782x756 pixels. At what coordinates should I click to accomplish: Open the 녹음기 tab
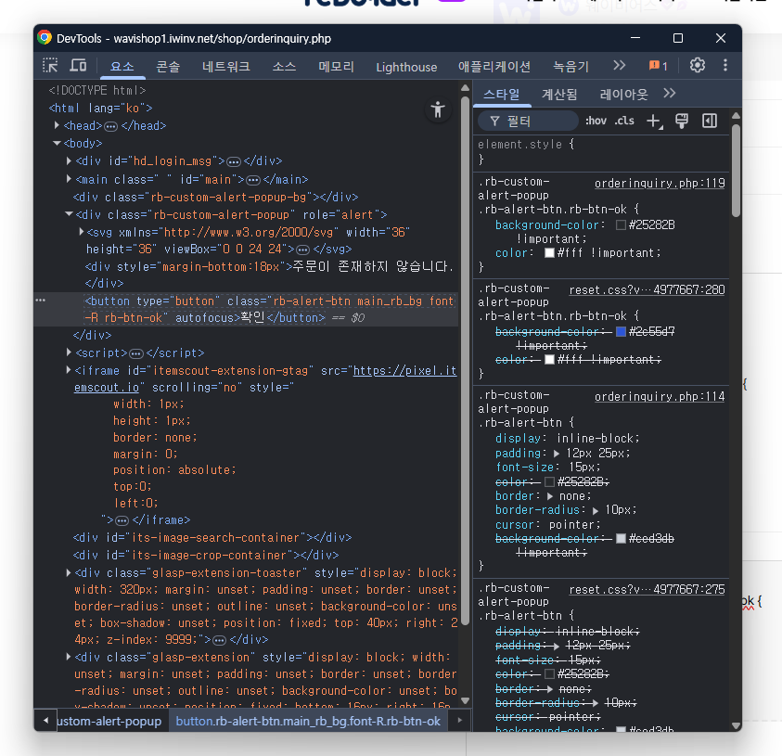[571, 67]
